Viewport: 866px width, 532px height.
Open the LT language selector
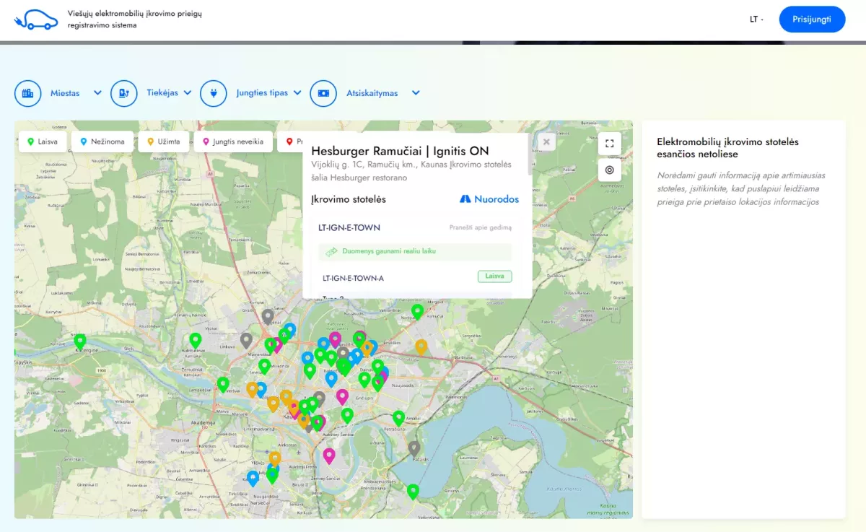click(x=755, y=19)
